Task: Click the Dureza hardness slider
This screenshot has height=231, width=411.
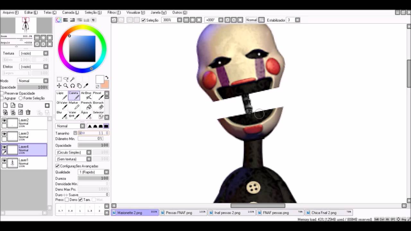Action: point(93,178)
